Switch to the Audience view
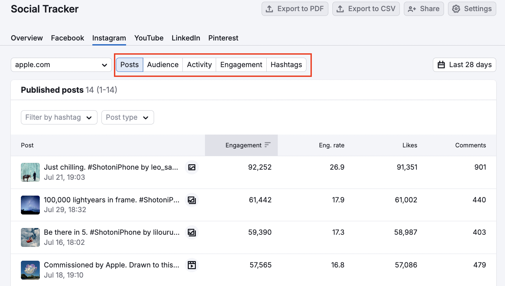This screenshot has width=505, height=286. click(x=163, y=65)
